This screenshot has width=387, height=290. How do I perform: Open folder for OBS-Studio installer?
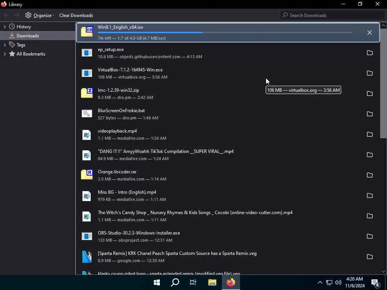click(370, 236)
